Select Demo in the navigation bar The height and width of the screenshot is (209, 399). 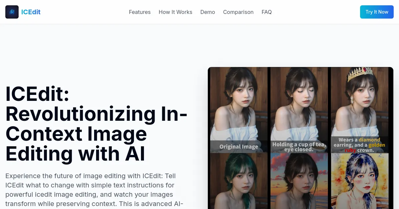coord(207,12)
